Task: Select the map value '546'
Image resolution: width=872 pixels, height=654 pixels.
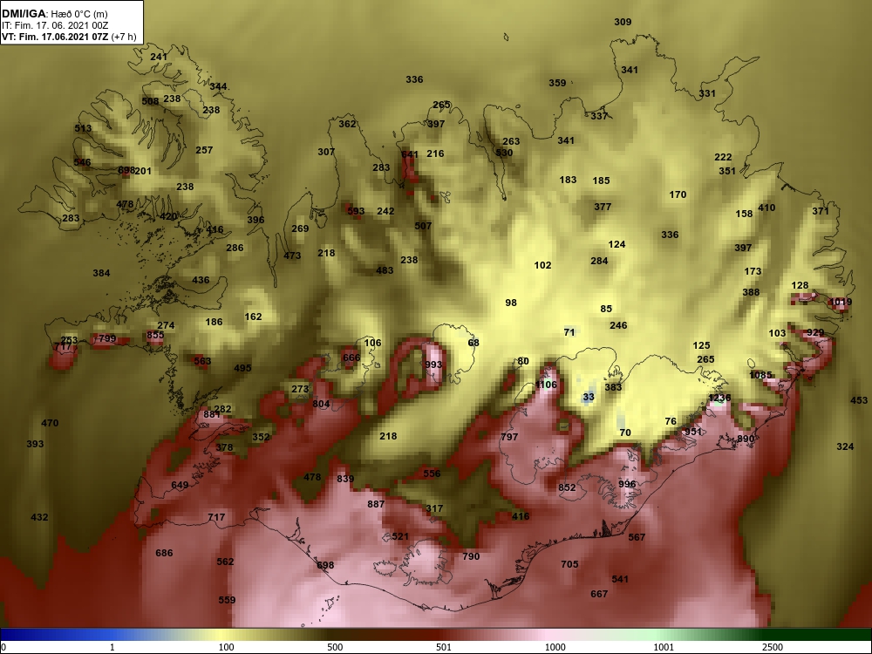Action: coord(82,162)
